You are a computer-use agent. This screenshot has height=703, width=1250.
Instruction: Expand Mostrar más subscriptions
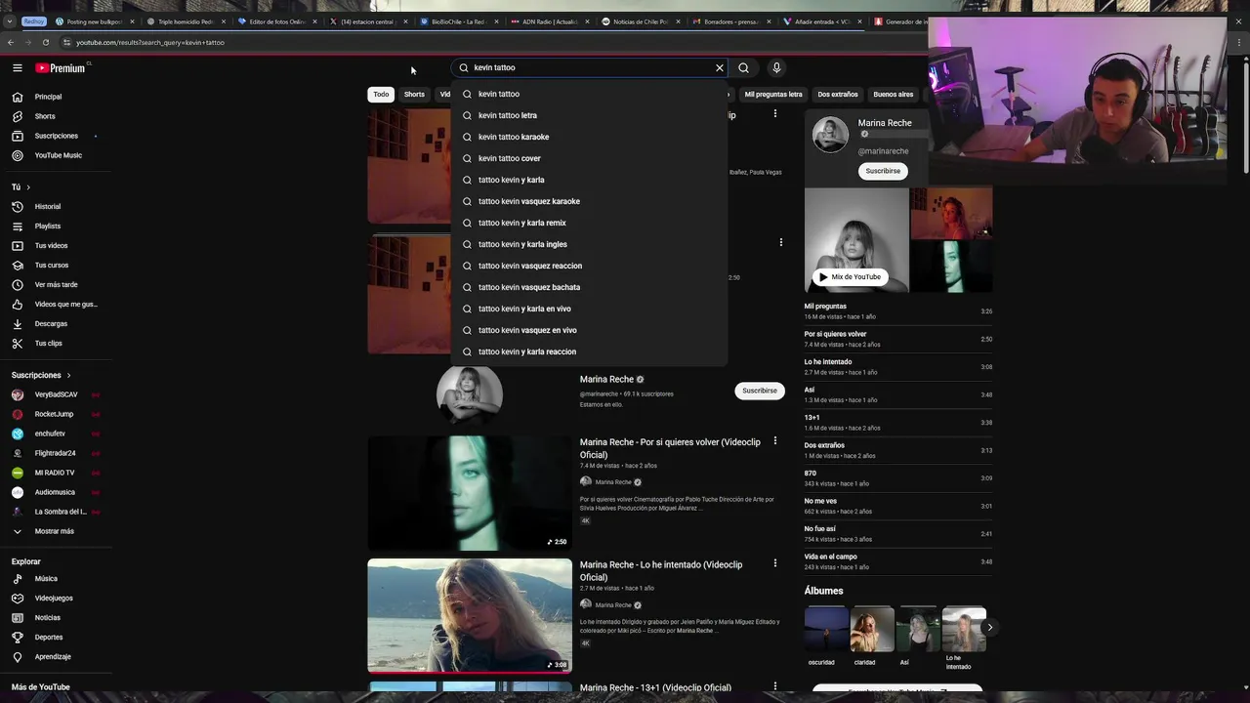54,531
